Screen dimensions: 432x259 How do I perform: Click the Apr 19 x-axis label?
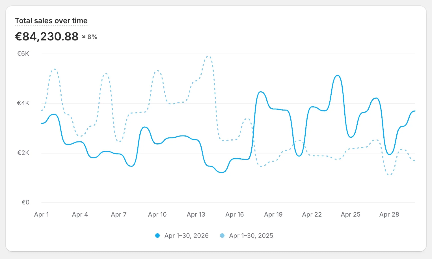(273, 214)
